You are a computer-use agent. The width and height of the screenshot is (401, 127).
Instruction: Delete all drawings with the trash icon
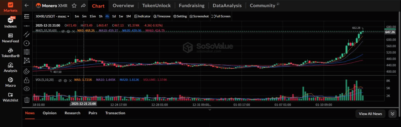click(x=27, y=100)
